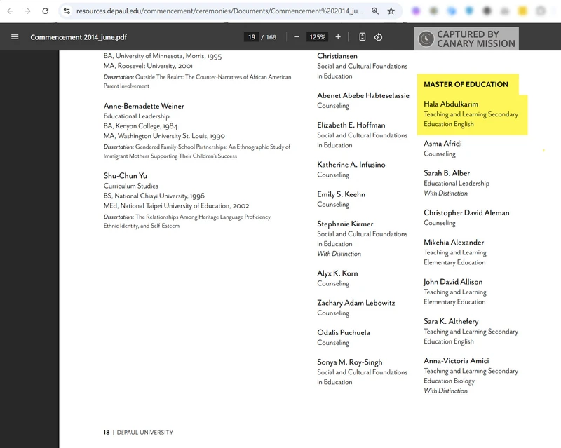Zoom in the PDF with plus button
The width and height of the screenshot is (561, 448).
point(338,37)
